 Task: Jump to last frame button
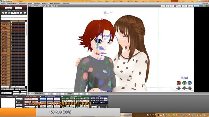[x=25, y=13]
